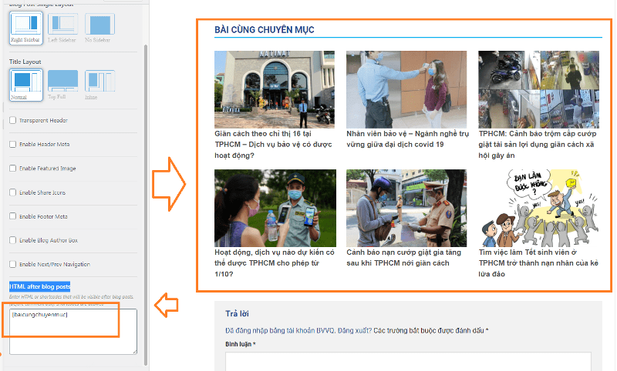
Task: Choose Inline title layout
Action: point(99,80)
